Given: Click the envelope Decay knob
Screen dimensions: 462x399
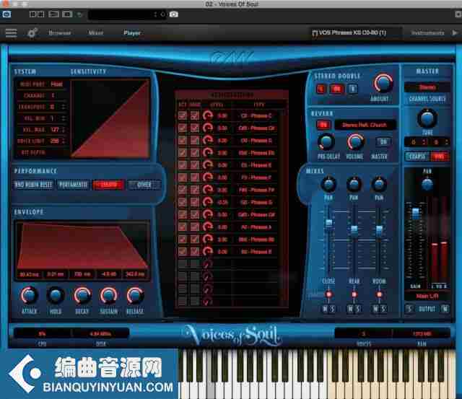Looking at the screenshot, I should [x=82, y=295].
